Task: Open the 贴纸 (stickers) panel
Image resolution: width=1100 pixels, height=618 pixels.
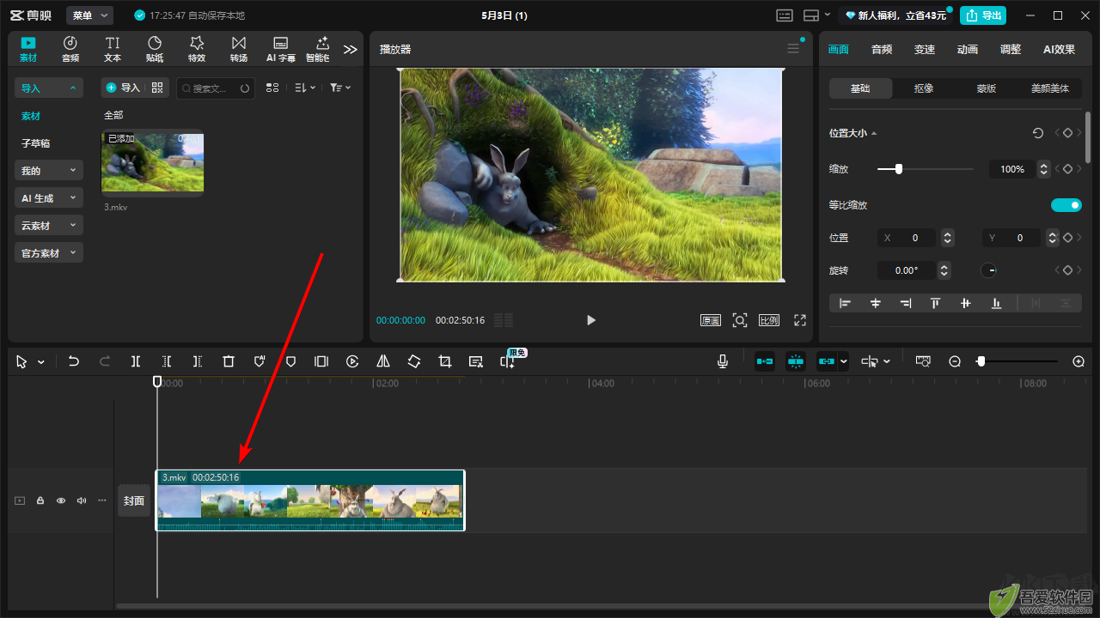Action: pos(155,49)
